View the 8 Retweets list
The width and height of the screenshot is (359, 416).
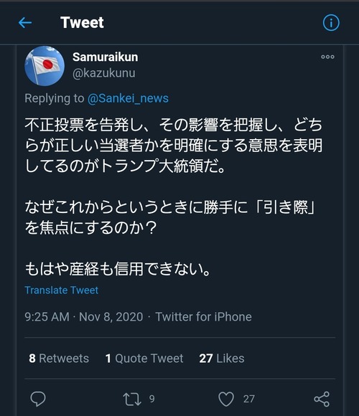pyautogui.click(x=59, y=359)
